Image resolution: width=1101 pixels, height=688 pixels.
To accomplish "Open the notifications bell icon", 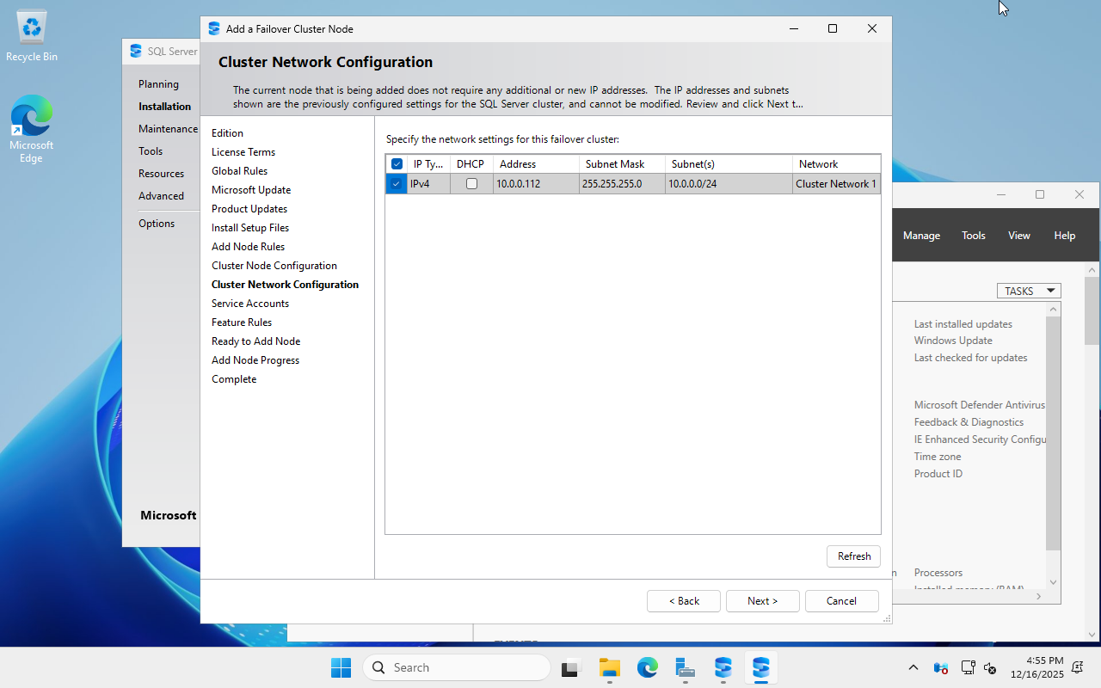I will (x=1078, y=667).
